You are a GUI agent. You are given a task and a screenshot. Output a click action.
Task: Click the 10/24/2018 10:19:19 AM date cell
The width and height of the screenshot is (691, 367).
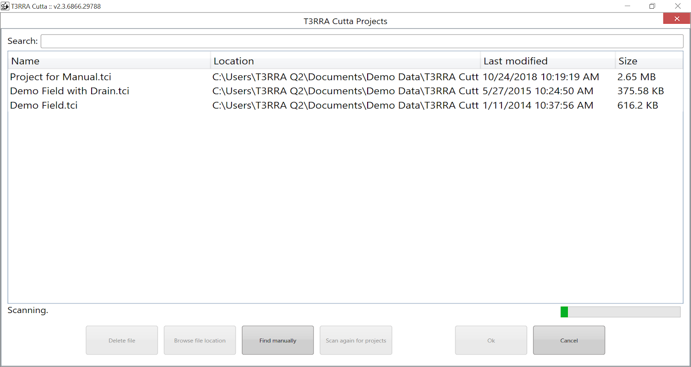click(541, 77)
